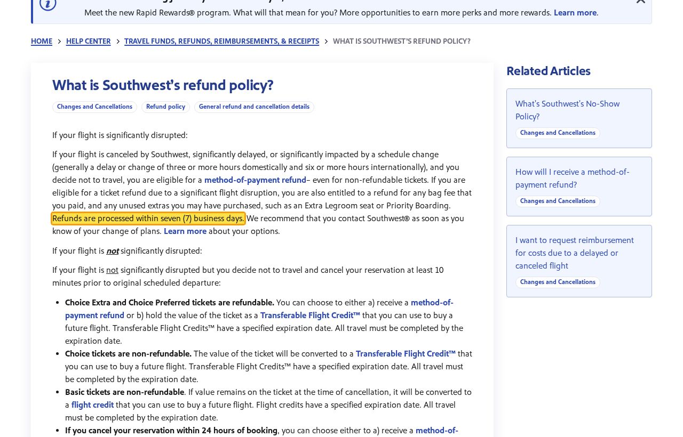Click the heading What is Southwest's refund policy?
Image resolution: width=683 pixels, height=437 pixels.
point(163,85)
